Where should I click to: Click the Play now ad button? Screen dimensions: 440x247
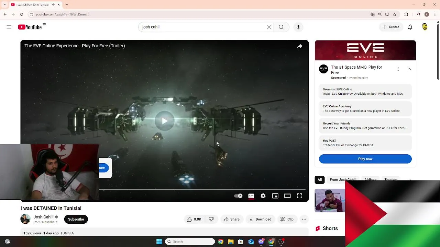click(x=365, y=159)
